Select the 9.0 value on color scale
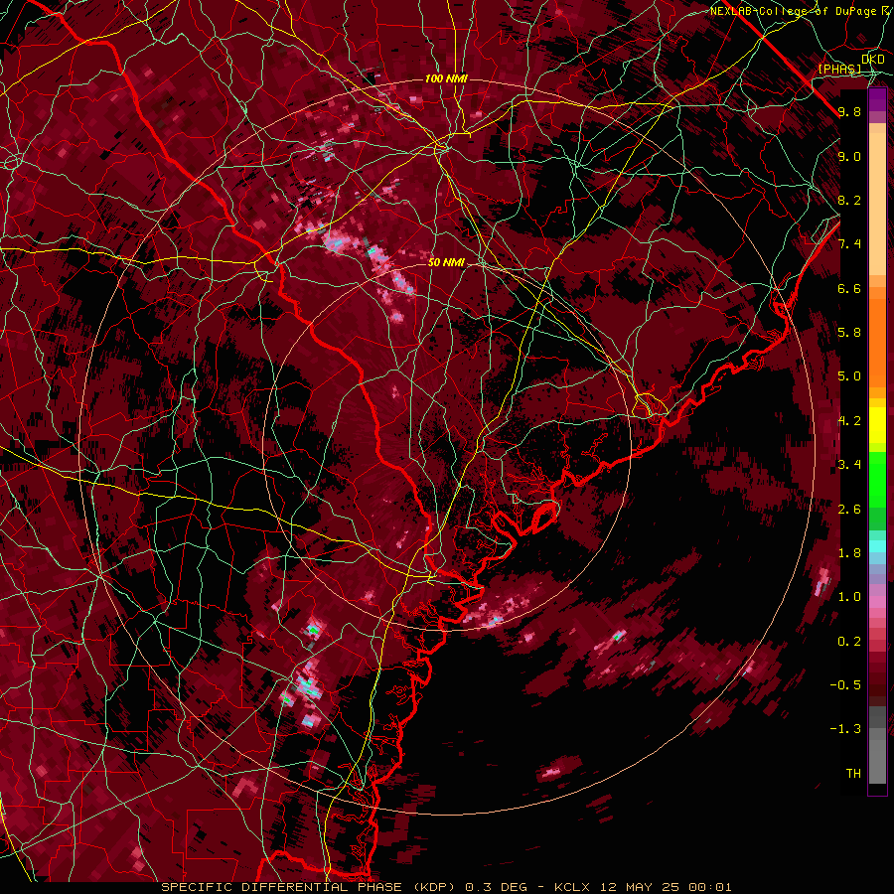 tap(849, 157)
